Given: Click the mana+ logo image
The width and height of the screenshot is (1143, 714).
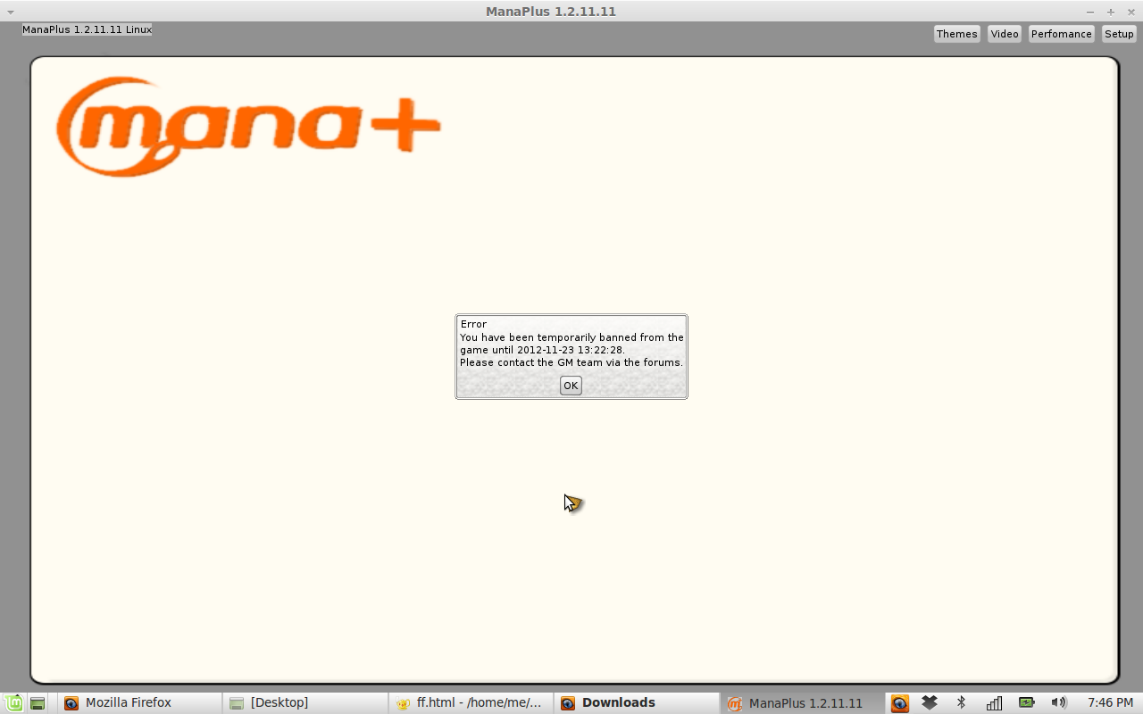Looking at the screenshot, I should 248,127.
